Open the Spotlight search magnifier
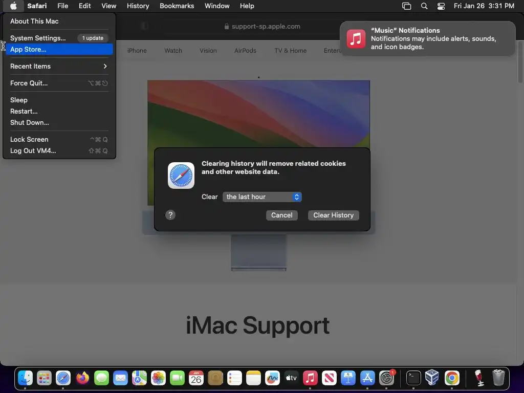Viewport: 524px width, 393px height. tap(424, 6)
